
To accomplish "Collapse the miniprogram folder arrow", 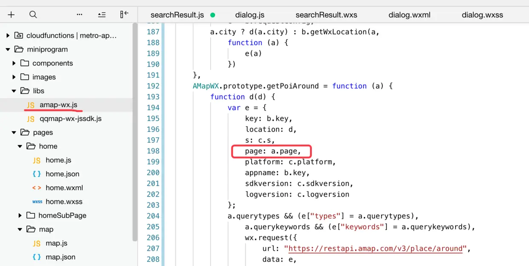I will pos(8,49).
